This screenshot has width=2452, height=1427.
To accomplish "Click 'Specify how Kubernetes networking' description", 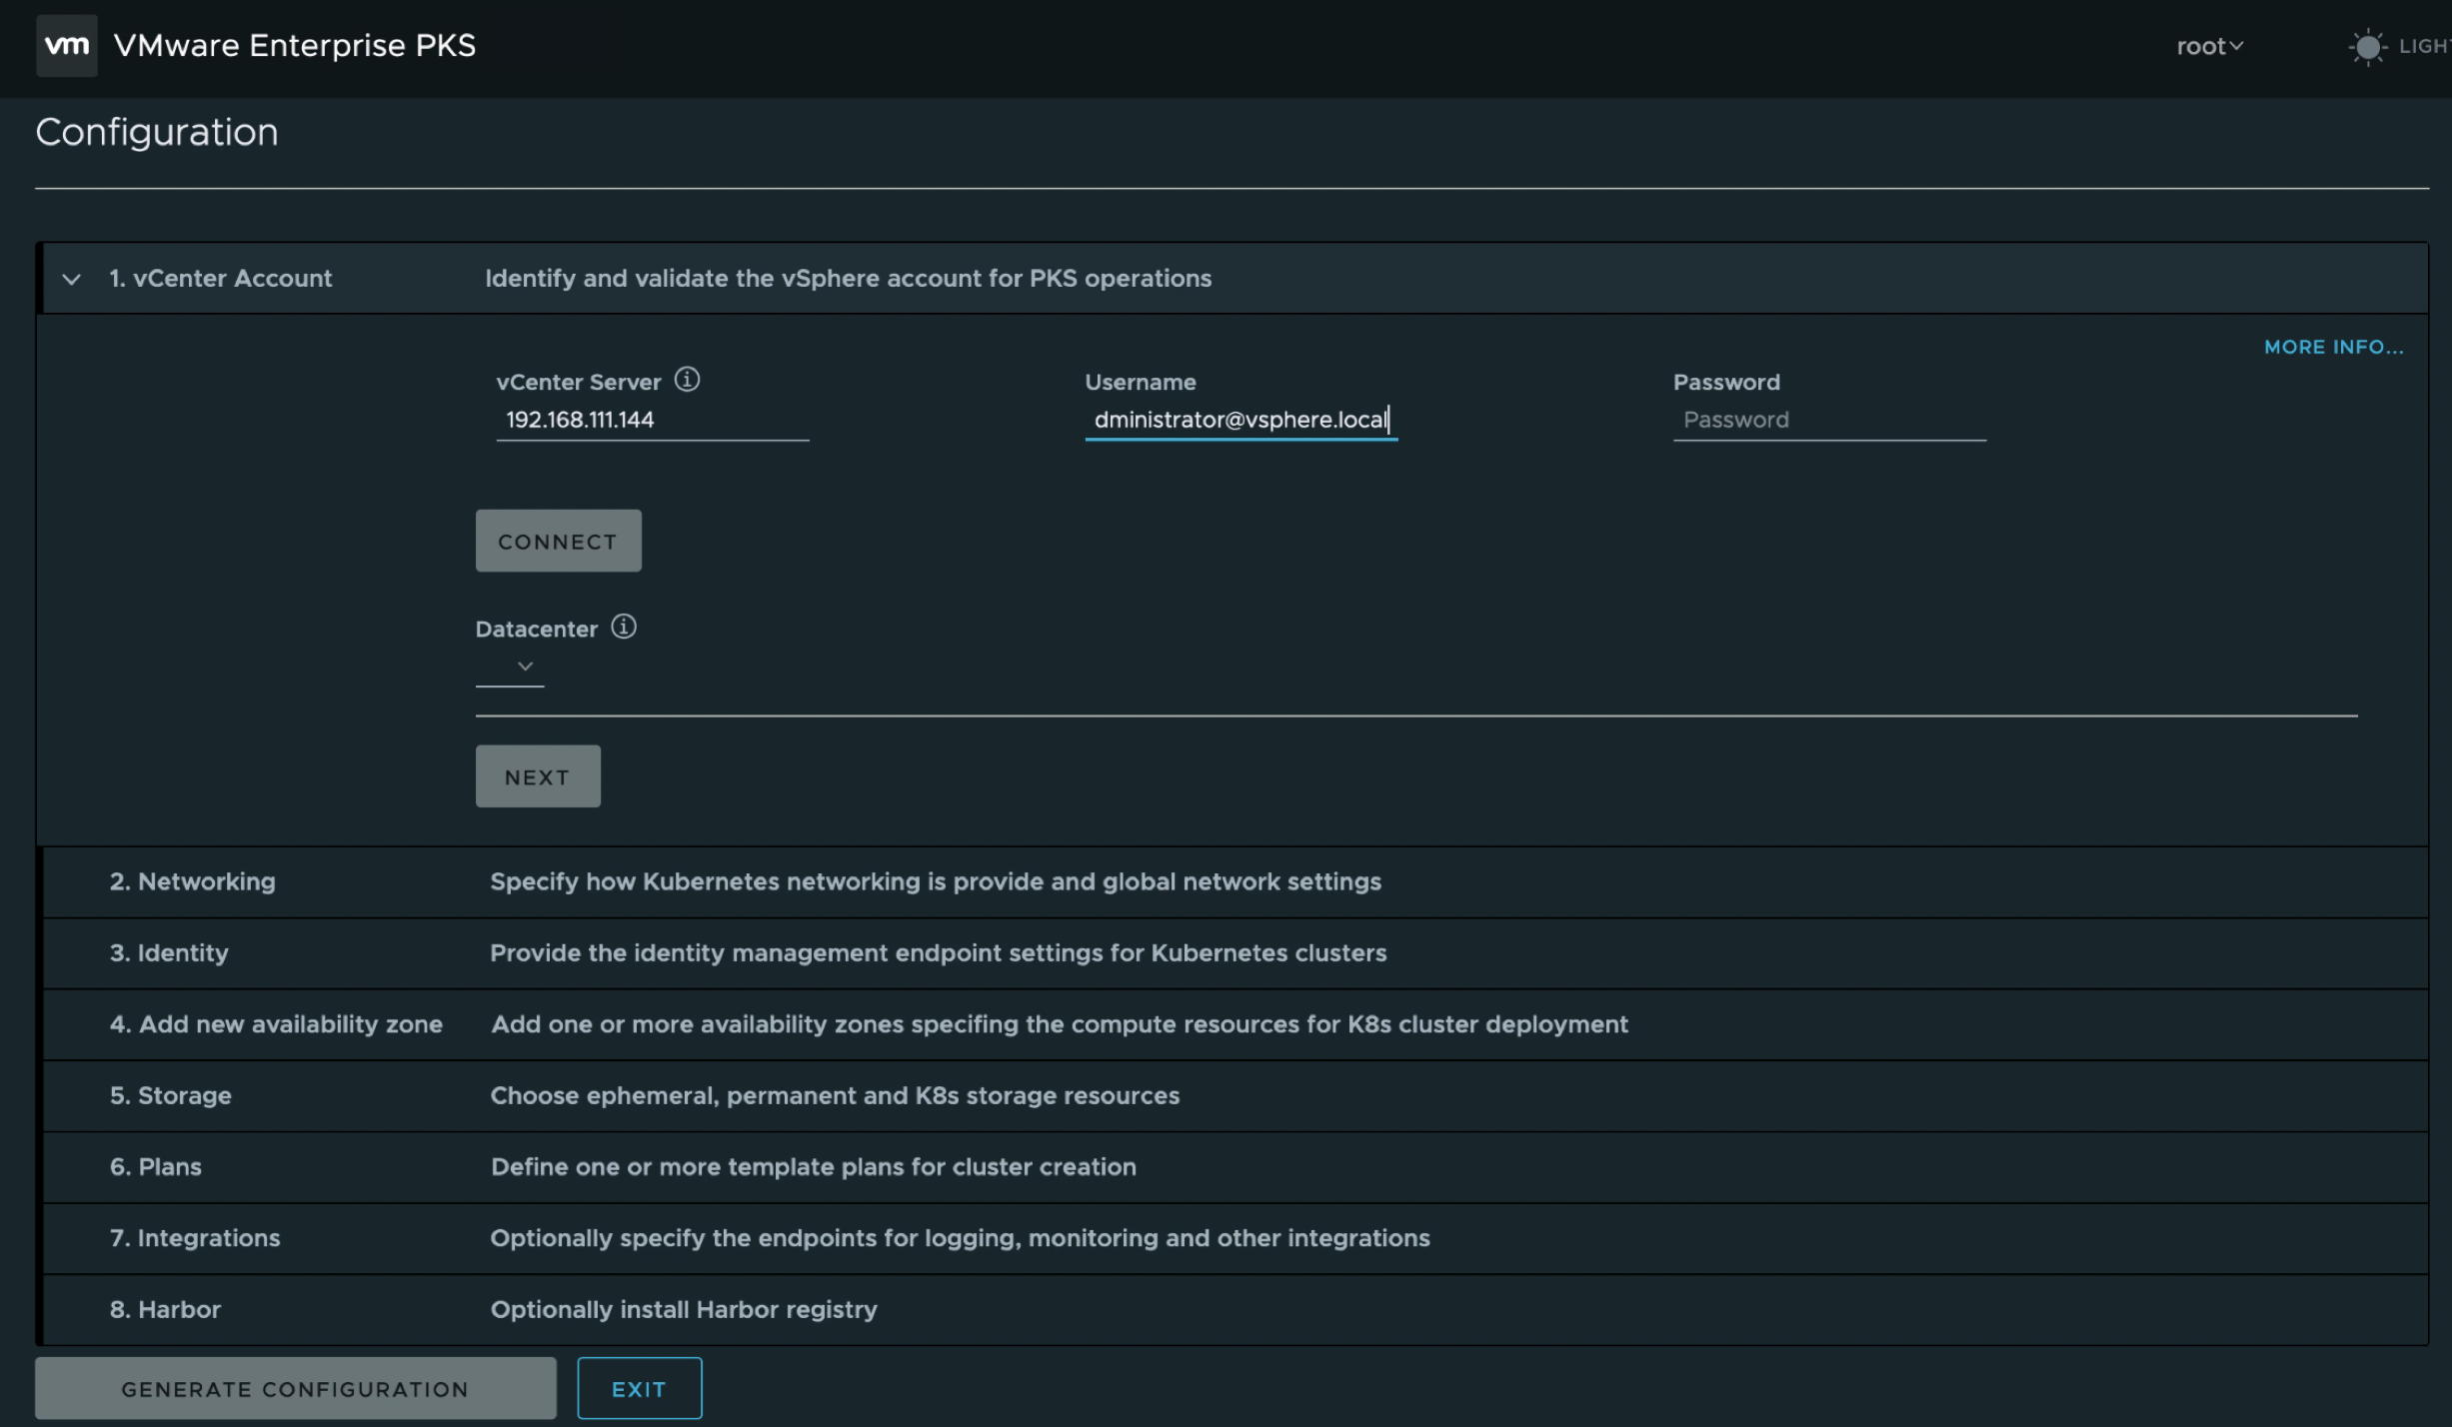I will point(936,881).
